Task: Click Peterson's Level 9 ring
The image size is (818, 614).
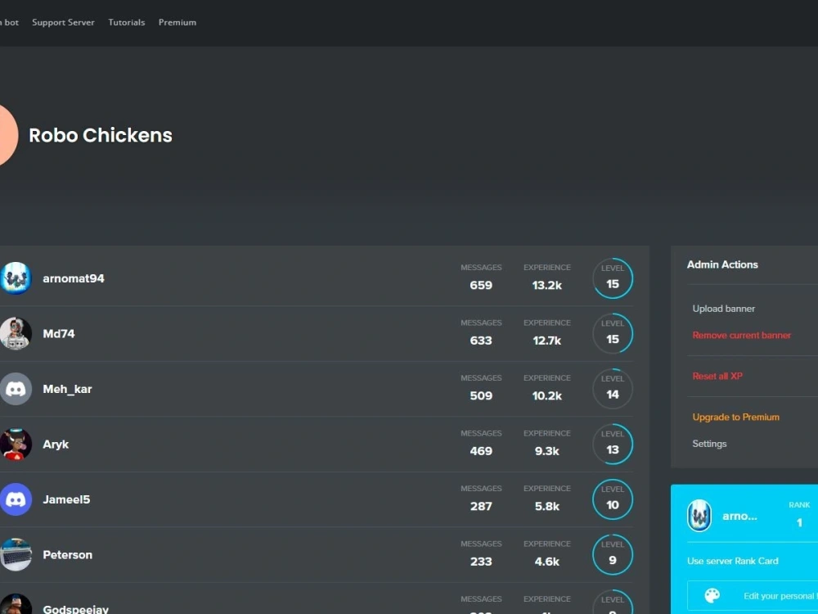Action: pyautogui.click(x=613, y=555)
